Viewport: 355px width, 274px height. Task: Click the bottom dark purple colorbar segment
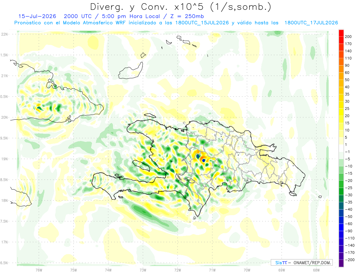click(341, 263)
